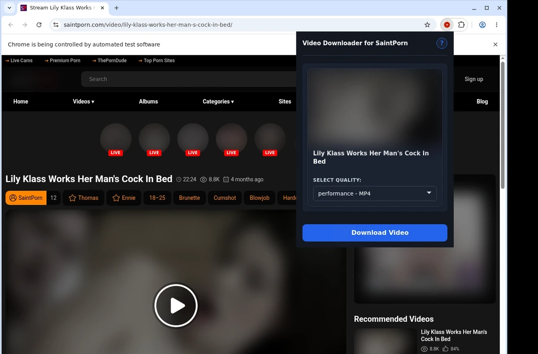
Task: Click the star icon next to Thomas
Action: tap(72, 198)
